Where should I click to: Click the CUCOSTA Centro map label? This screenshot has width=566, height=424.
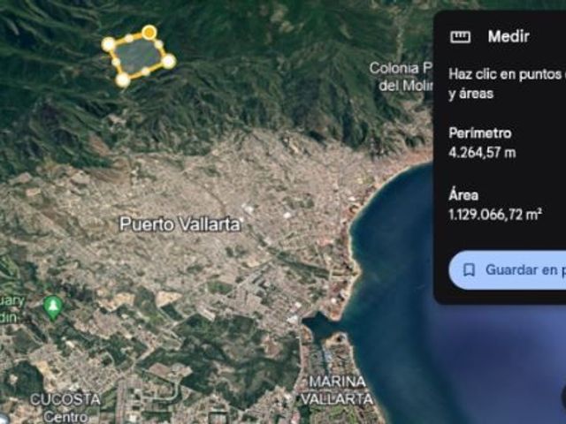[65, 408]
